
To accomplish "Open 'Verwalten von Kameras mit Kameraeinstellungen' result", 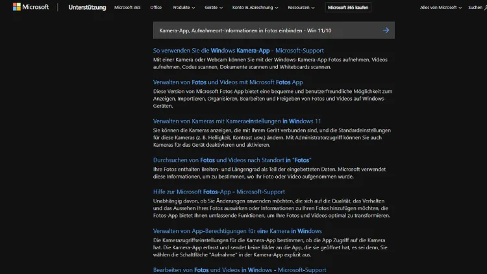I will pos(236,121).
